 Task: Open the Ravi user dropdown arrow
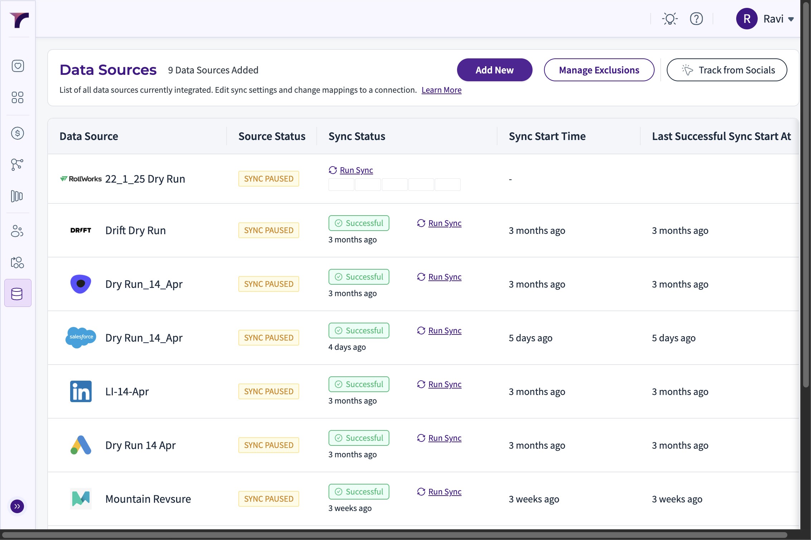(791, 19)
